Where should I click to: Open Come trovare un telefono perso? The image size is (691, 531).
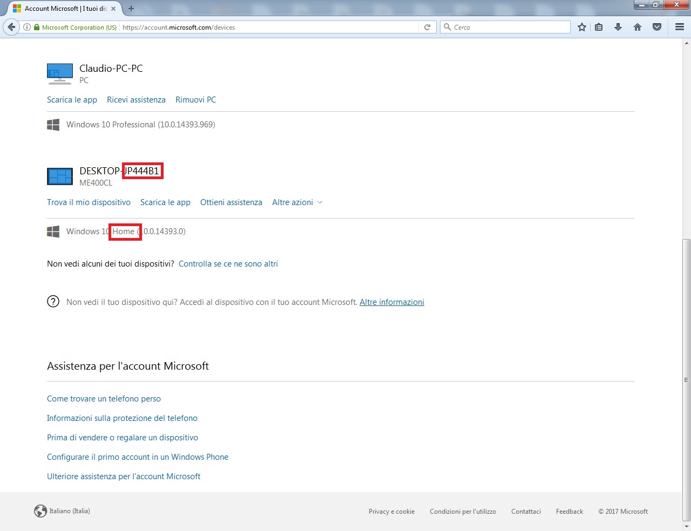pos(104,399)
